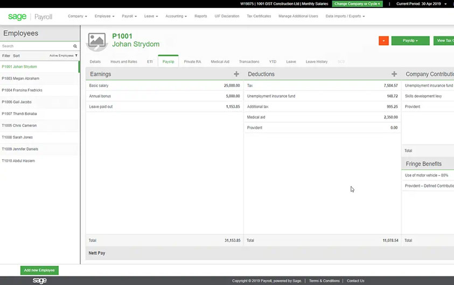Select employee T1010 Abdul Hasiem
Screen dimensions: 454x285
(x=18, y=161)
